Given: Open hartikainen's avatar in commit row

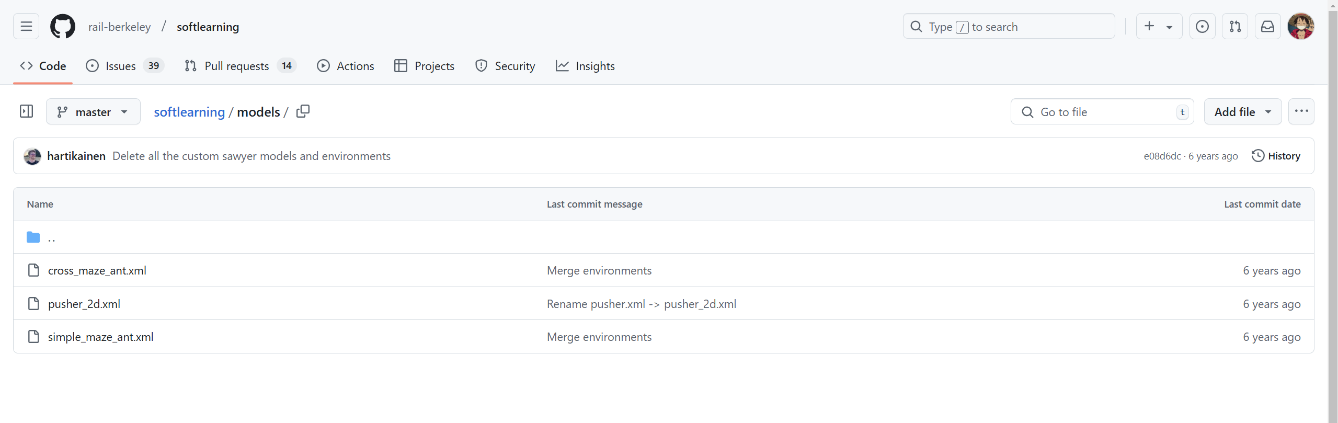Looking at the screenshot, I should (x=32, y=156).
